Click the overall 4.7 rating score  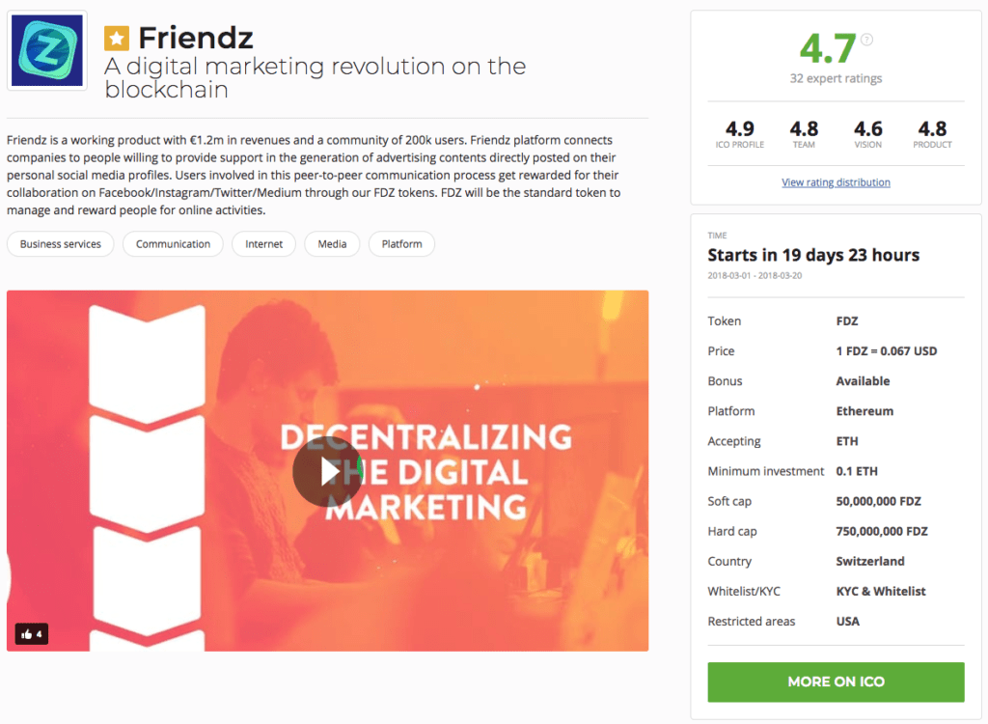(827, 48)
